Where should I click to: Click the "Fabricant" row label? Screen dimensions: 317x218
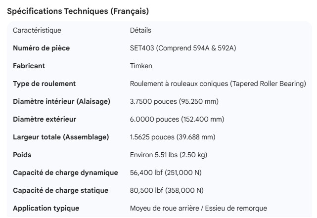pos(29,66)
